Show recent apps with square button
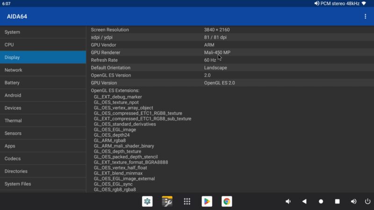 [x=337, y=202]
